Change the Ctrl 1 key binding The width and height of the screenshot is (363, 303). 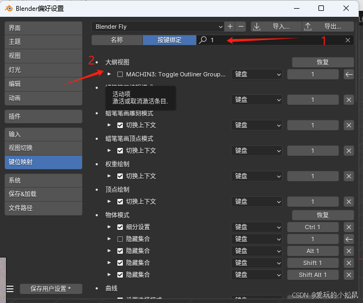pos(313,227)
